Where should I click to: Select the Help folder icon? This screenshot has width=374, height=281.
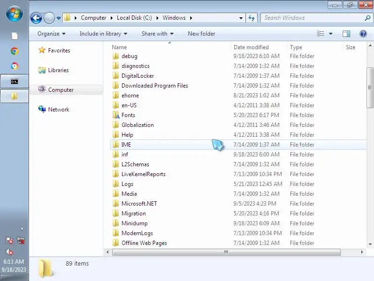click(x=115, y=135)
